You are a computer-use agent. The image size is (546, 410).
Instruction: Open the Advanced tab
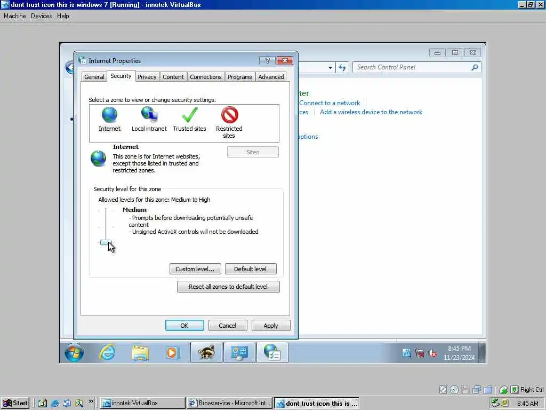[x=271, y=77]
